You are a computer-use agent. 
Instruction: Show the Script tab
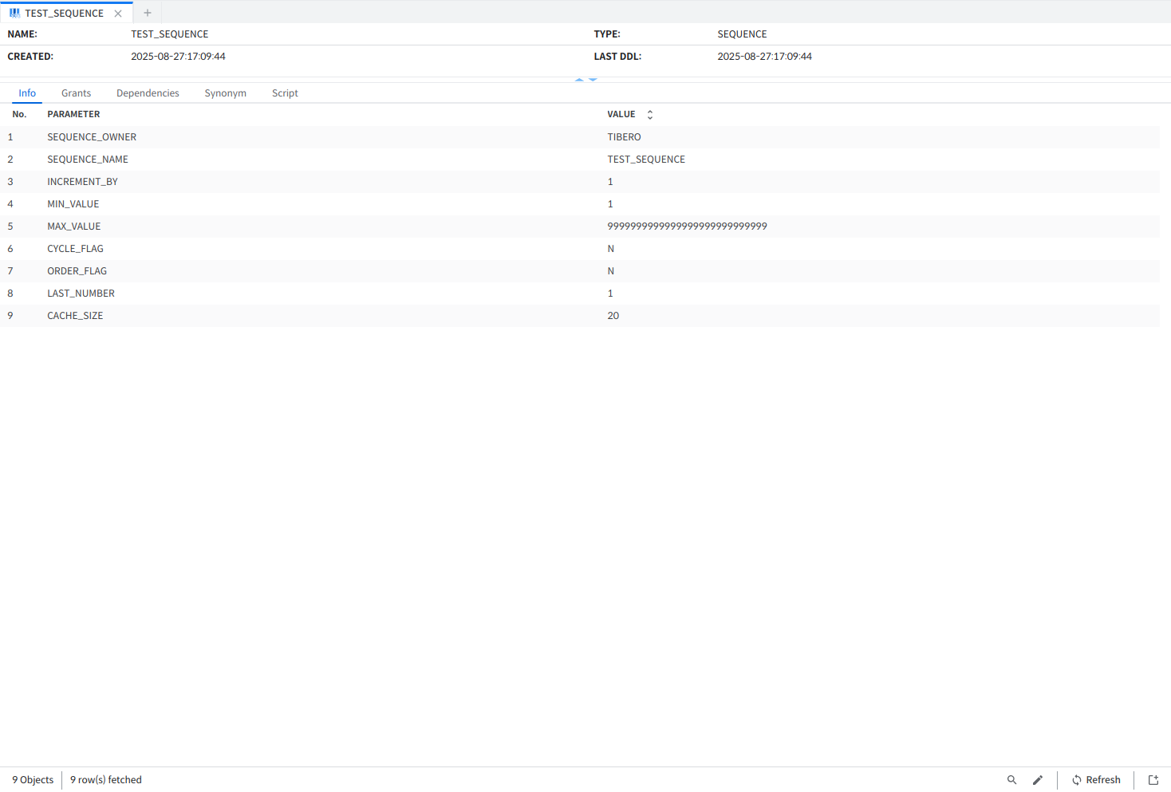point(285,93)
